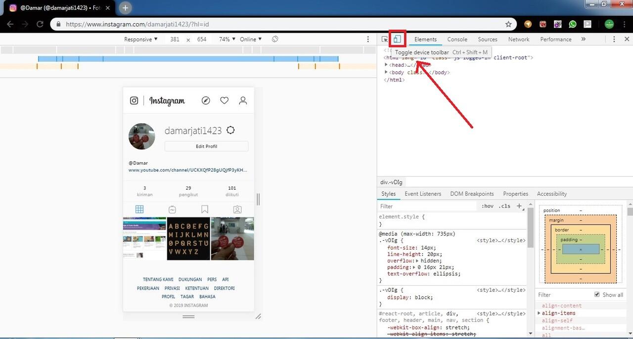
Task: Toggle the :hov element state button
Action: 488,206
